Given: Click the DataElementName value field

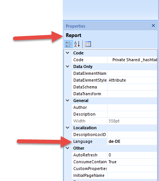Looking at the screenshot, I should point(132,73).
